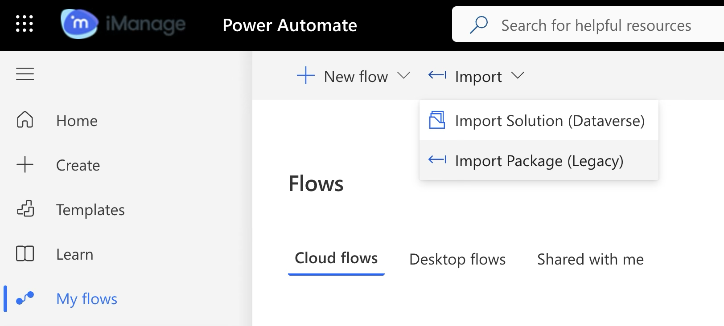
Task: Click the search magnifier icon
Action: [x=479, y=25]
